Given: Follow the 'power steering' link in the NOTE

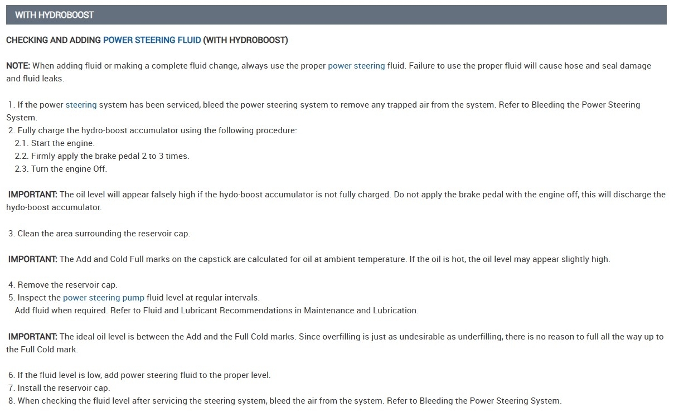Looking at the screenshot, I should coord(356,66).
